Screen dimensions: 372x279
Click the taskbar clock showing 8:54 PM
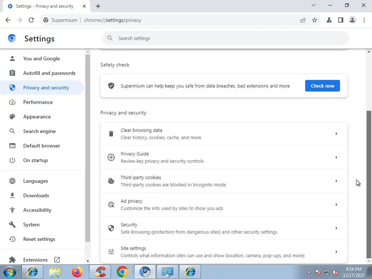pos(353,272)
